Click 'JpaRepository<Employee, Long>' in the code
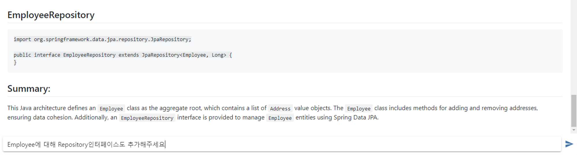Image resolution: width=577 pixels, height=155 pixels. pyautogui.click(x=184, y=55)
